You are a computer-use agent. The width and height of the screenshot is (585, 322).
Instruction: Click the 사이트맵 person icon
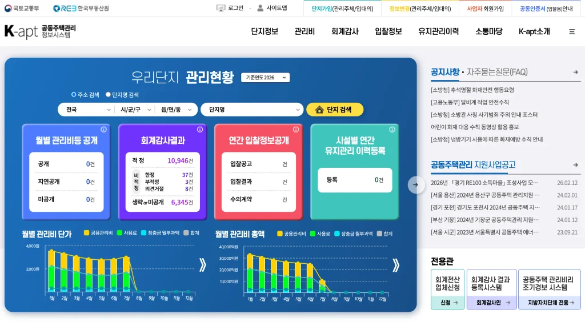point(261,8)
